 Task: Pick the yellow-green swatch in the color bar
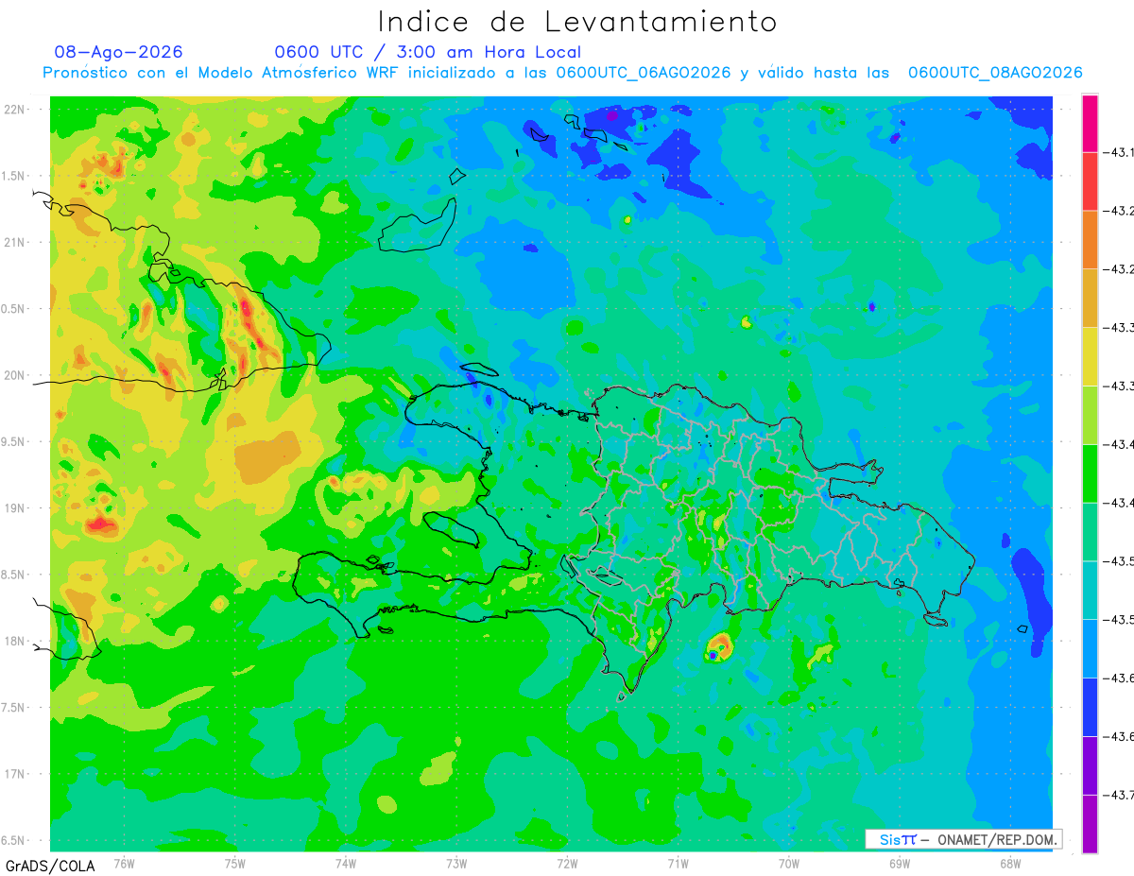(x=1090, y=415)
